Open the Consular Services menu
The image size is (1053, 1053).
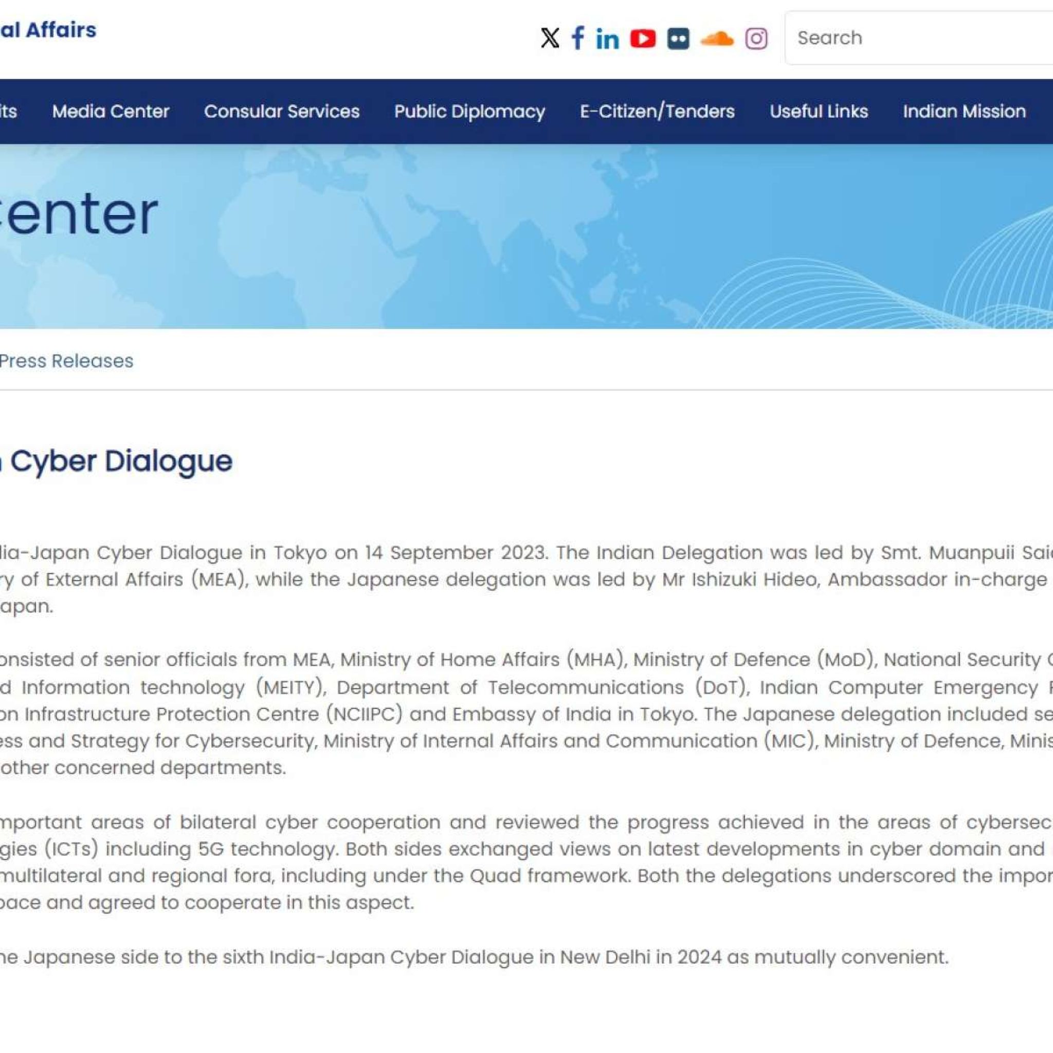[x=282, y=111]
